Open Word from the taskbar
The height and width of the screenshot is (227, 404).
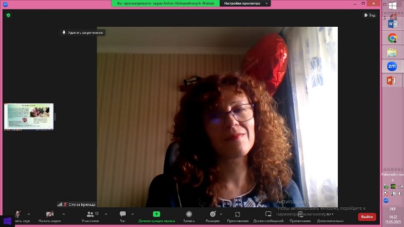point(392,24)
